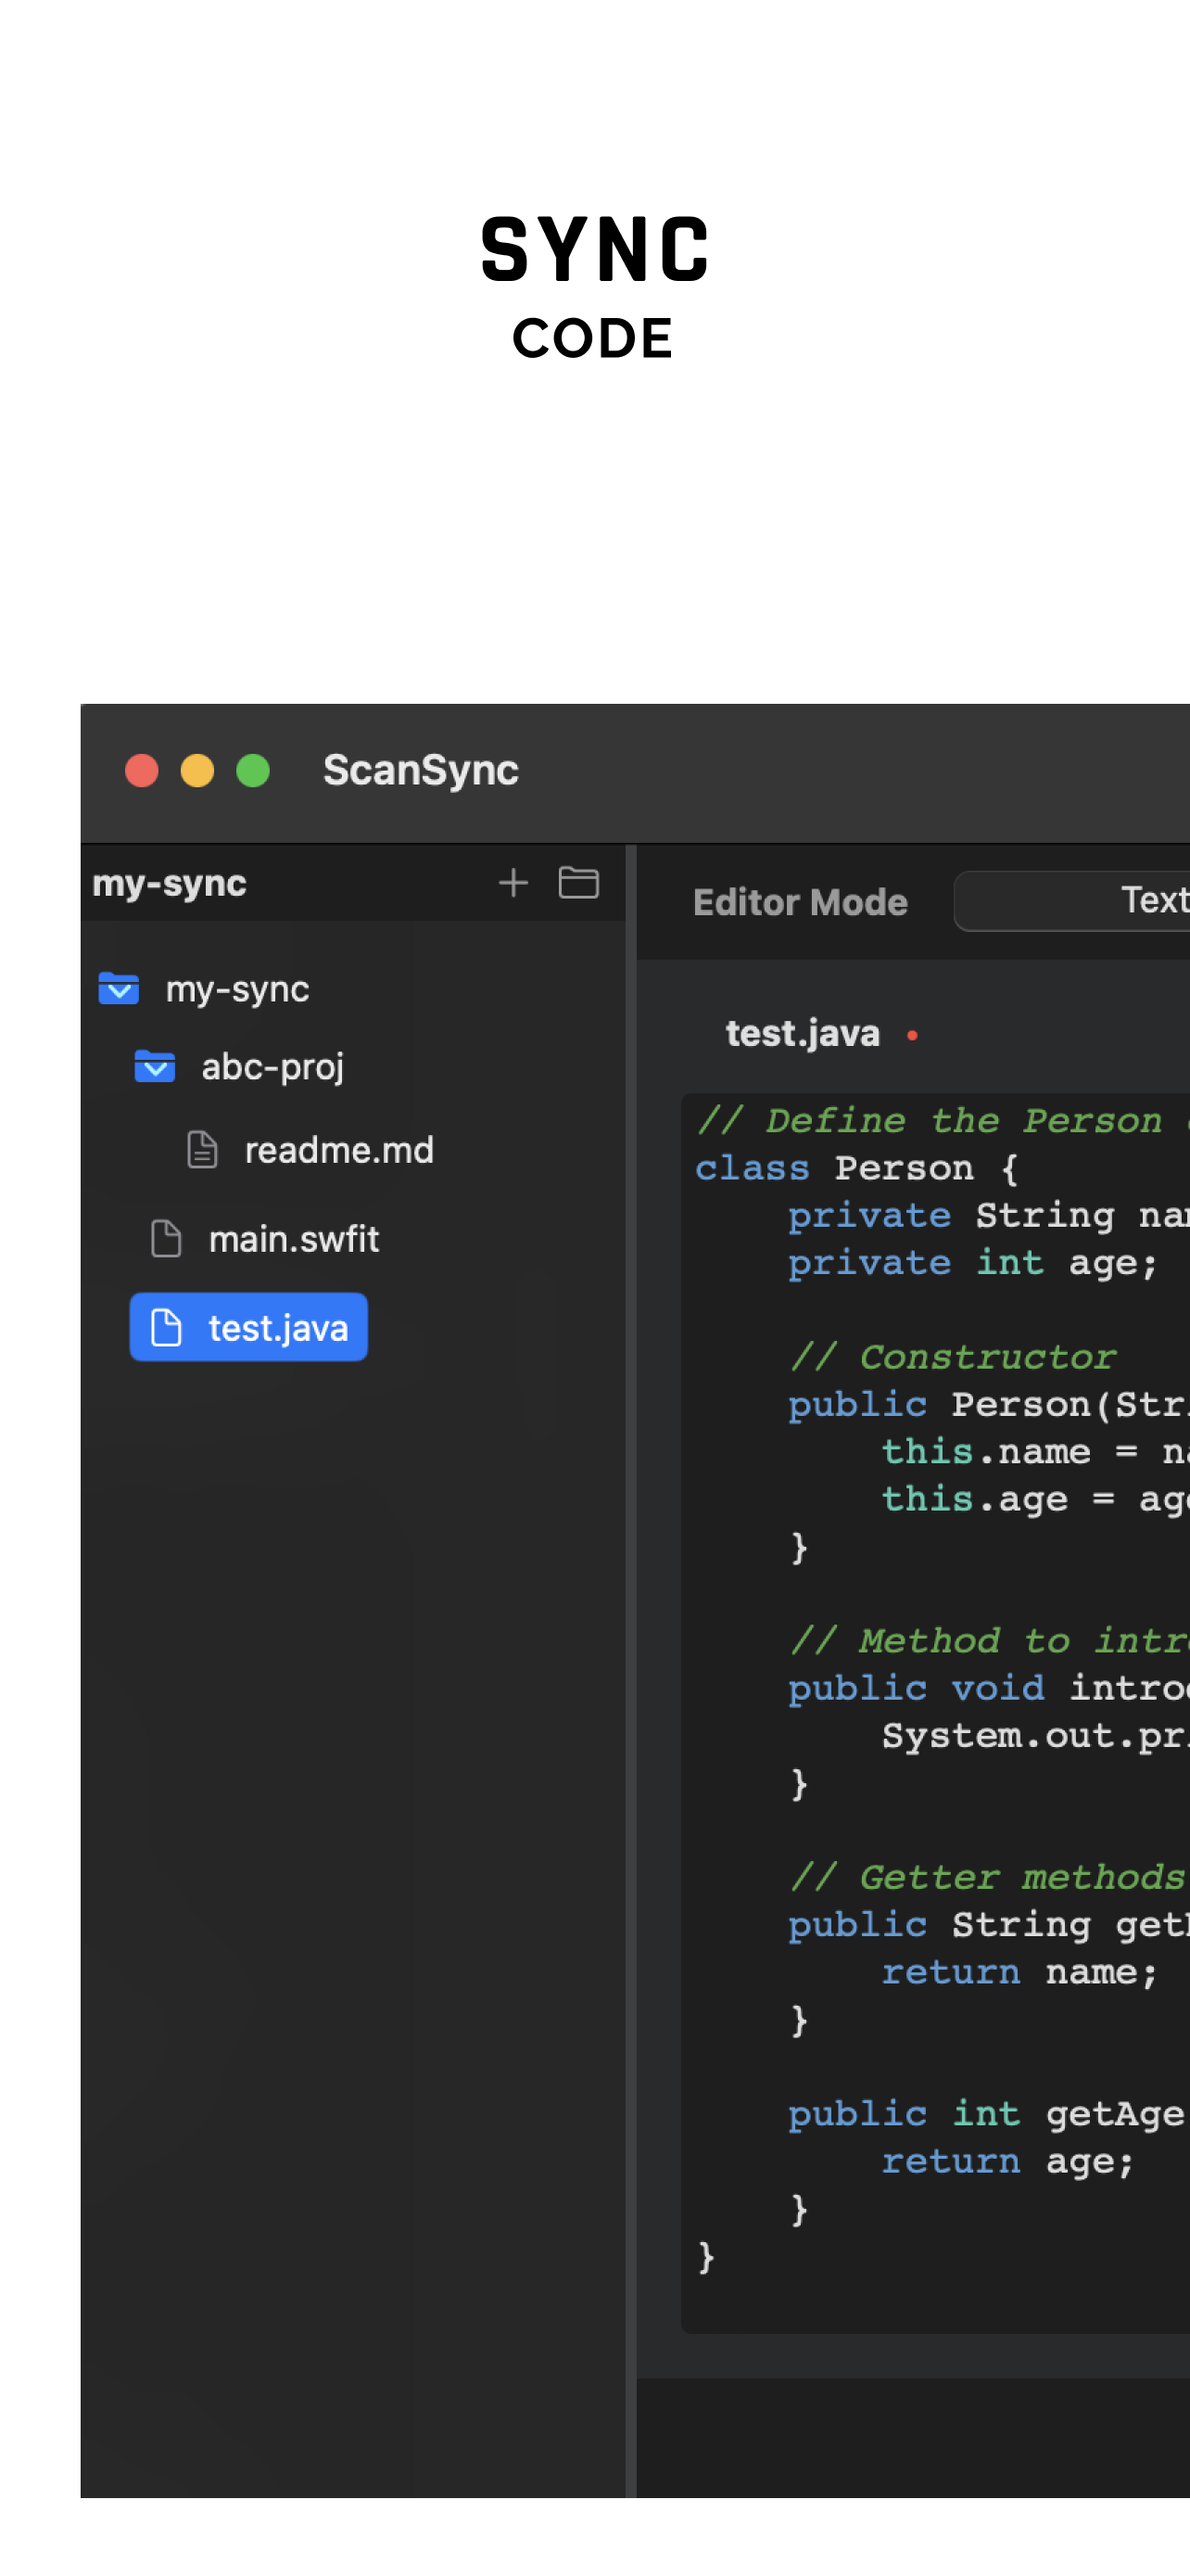Click the "private int age;" line
1190x2576 pixels.
click(972, 1262)
